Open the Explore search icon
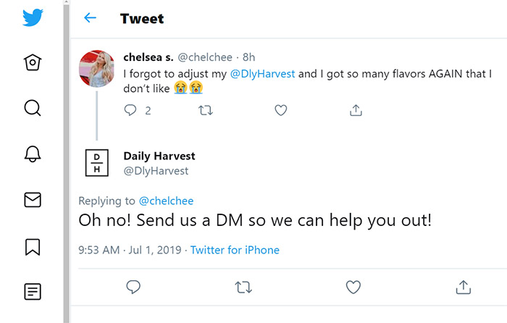 [33, 108]
